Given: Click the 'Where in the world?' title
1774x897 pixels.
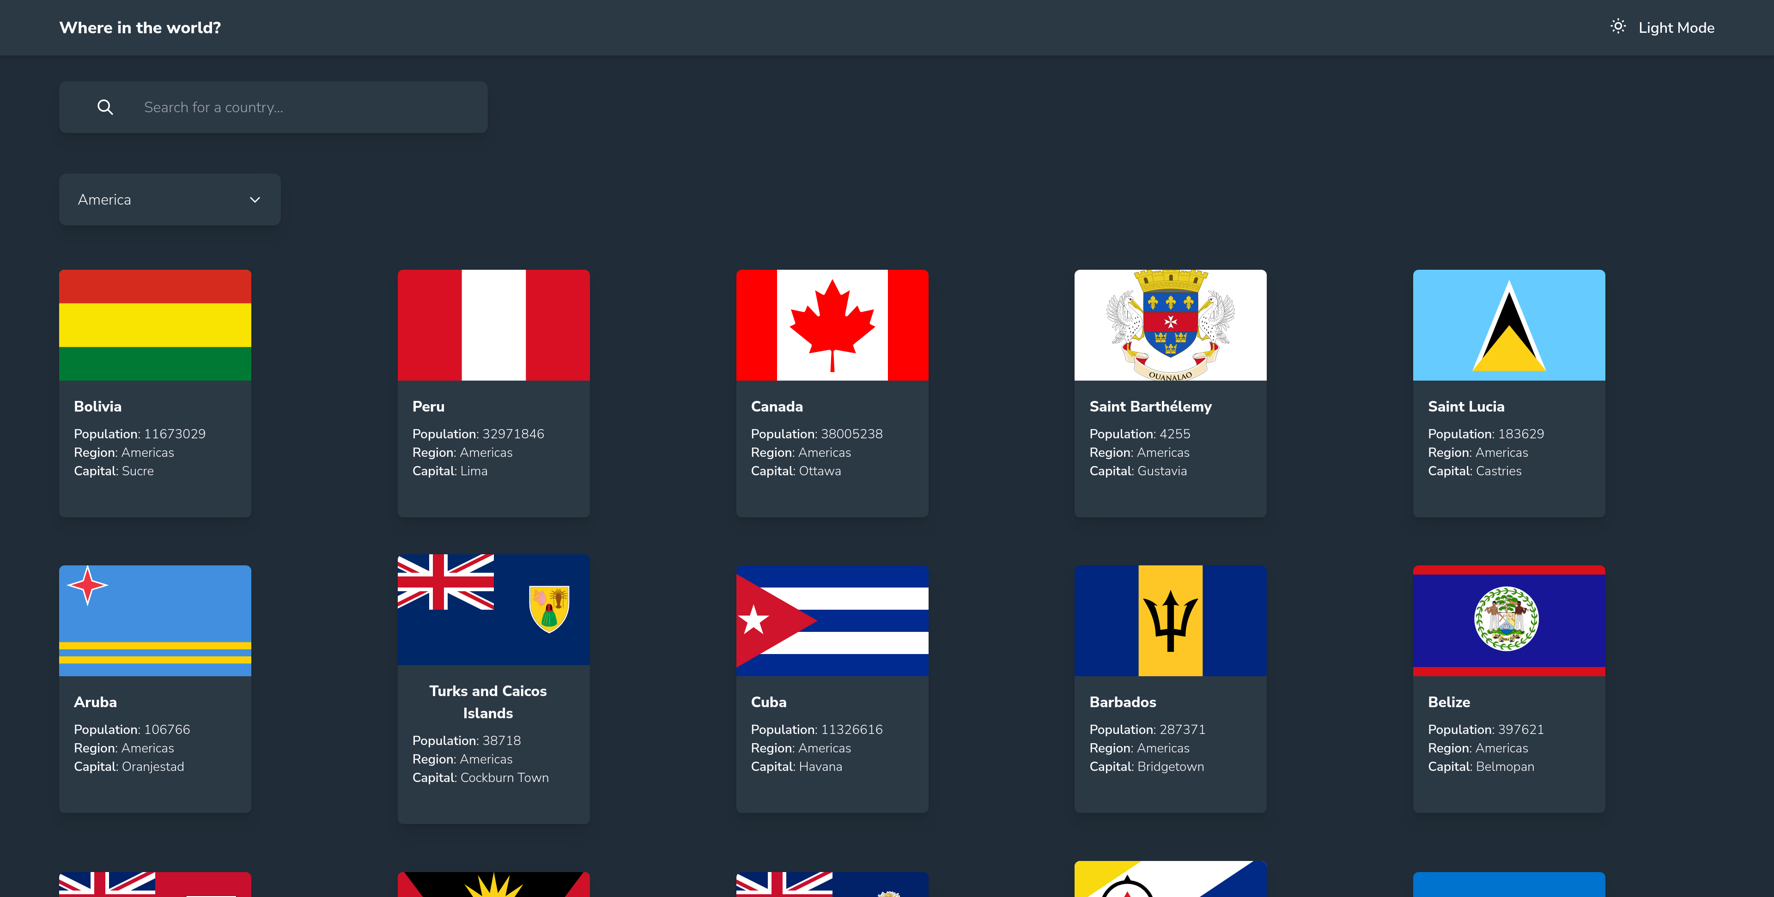Looking at the screenshot, I should click(140, 28).
